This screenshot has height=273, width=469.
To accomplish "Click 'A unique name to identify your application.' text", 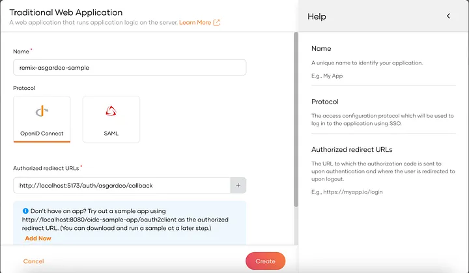I will coord(367,63).
